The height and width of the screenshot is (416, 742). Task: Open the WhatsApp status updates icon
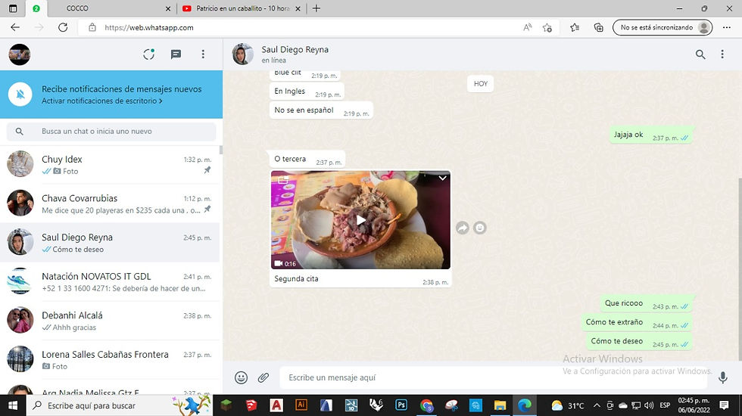coord(149,54)
